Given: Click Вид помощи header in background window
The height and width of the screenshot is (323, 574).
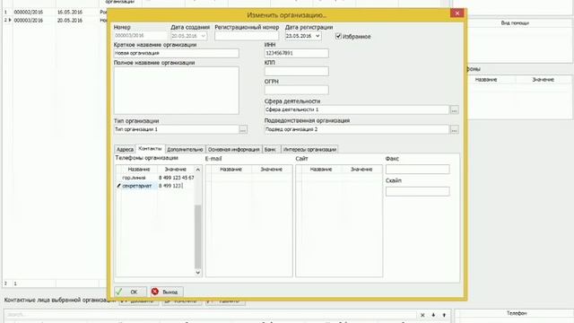Looking at the screenshot, I should coord(515,23).
